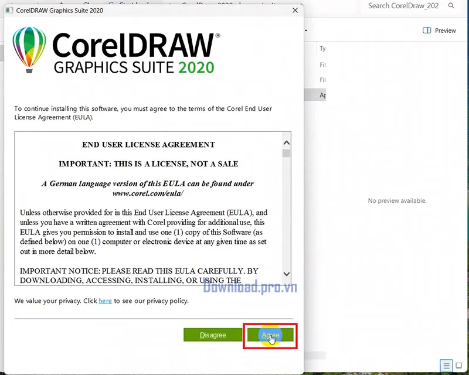Click the Type column header

click(x=322, y=49)
